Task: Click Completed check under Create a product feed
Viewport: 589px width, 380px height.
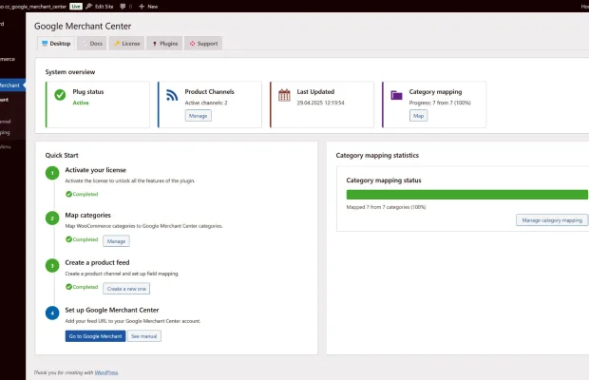Action: (x=82, y=287)
